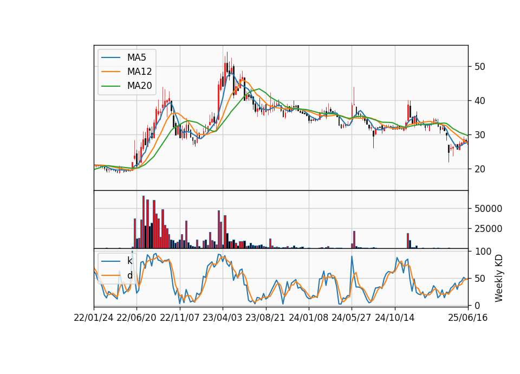Click the price axis value 20
The width and height of the screenshot is (520, 374).
coord(479,169)
